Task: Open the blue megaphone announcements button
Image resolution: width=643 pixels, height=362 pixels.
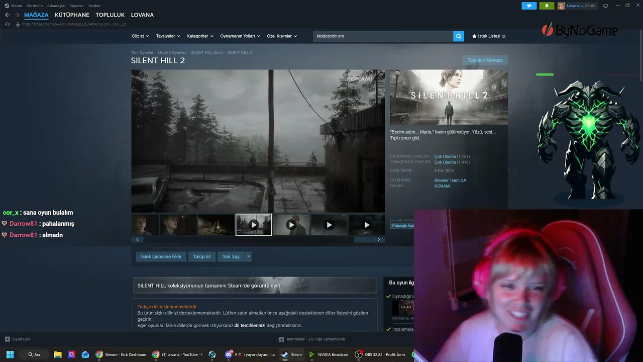Action: click(x=529, y=6)
